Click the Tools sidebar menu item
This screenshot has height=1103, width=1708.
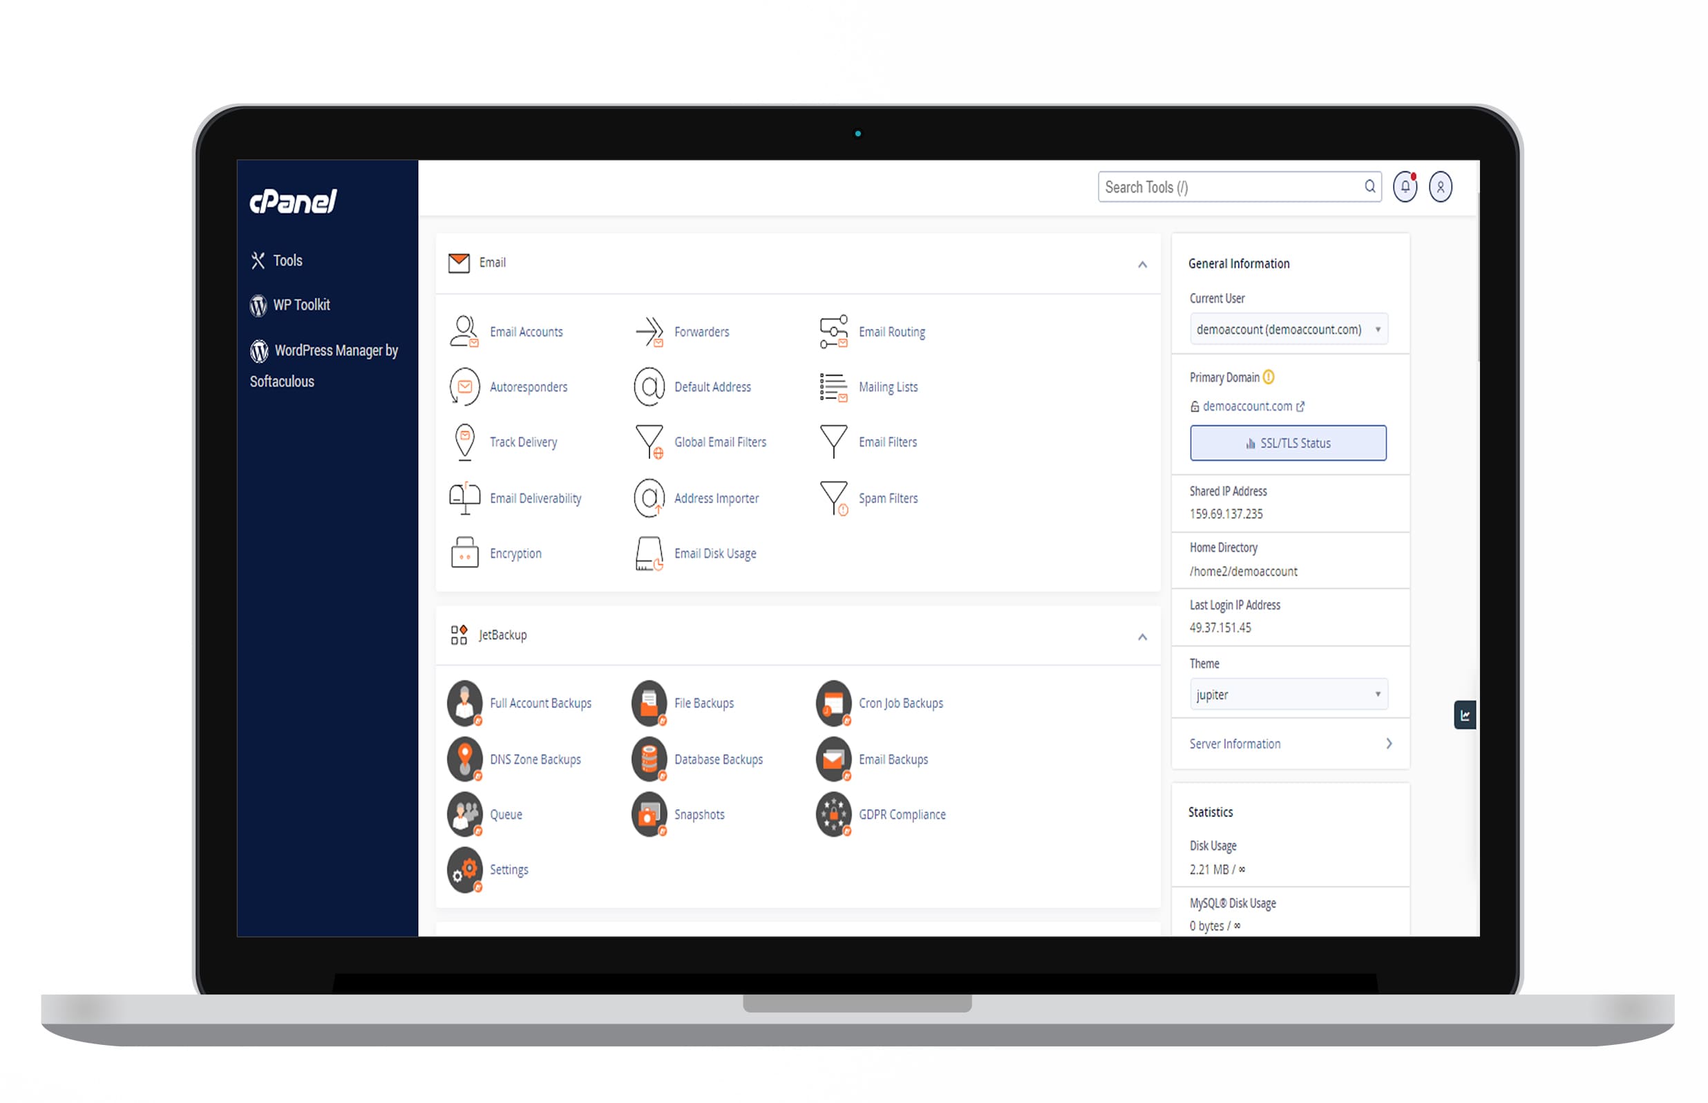(x=286, y=260)
